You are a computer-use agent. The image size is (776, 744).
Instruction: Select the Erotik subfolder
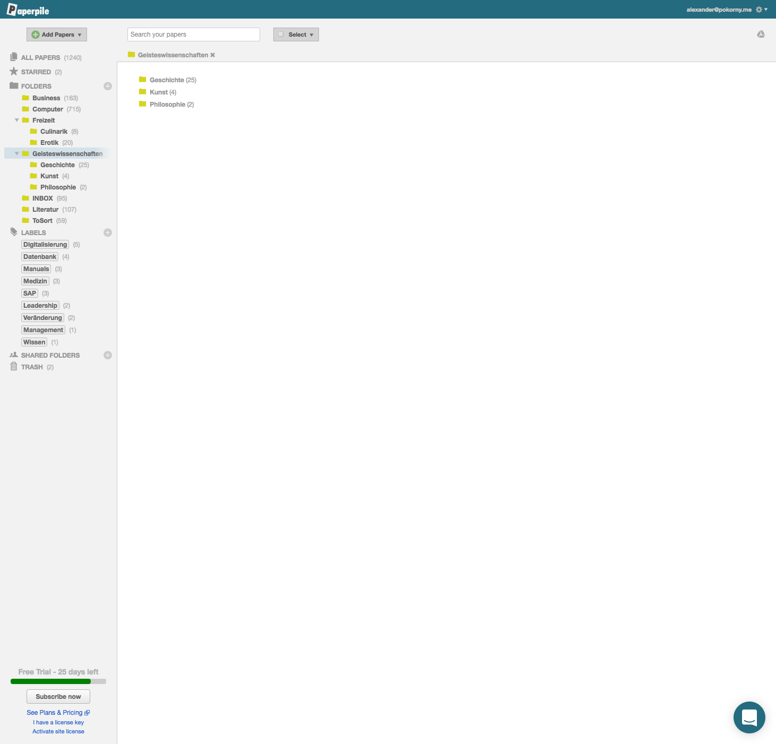(49, 143)
